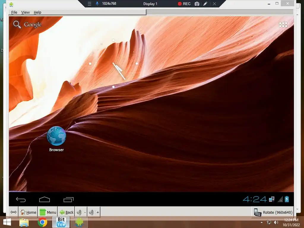Open the pencil annotation tool
Viewport: 304px width, 228px height.
click(205, 4)
